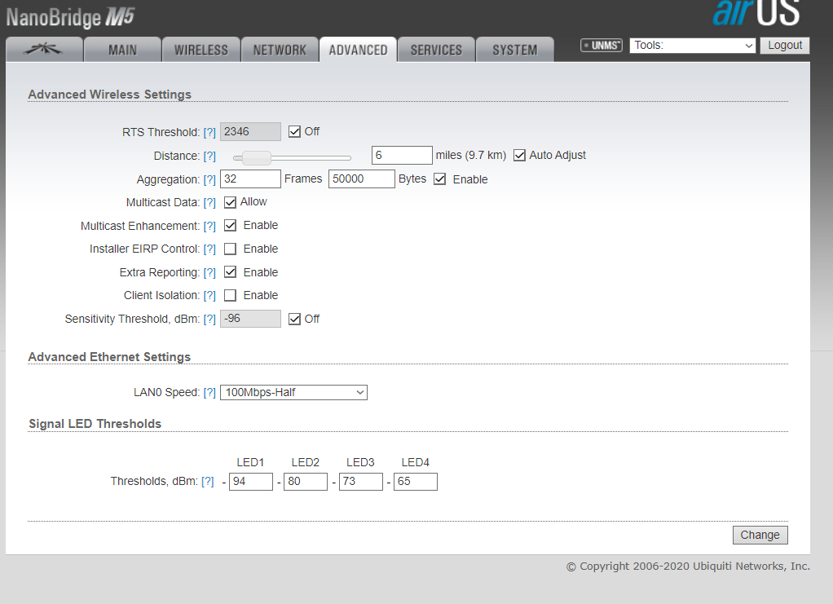Open the Ubiquiti logo tab
Viewport: 833px width, 604px height.
(44, 50)
